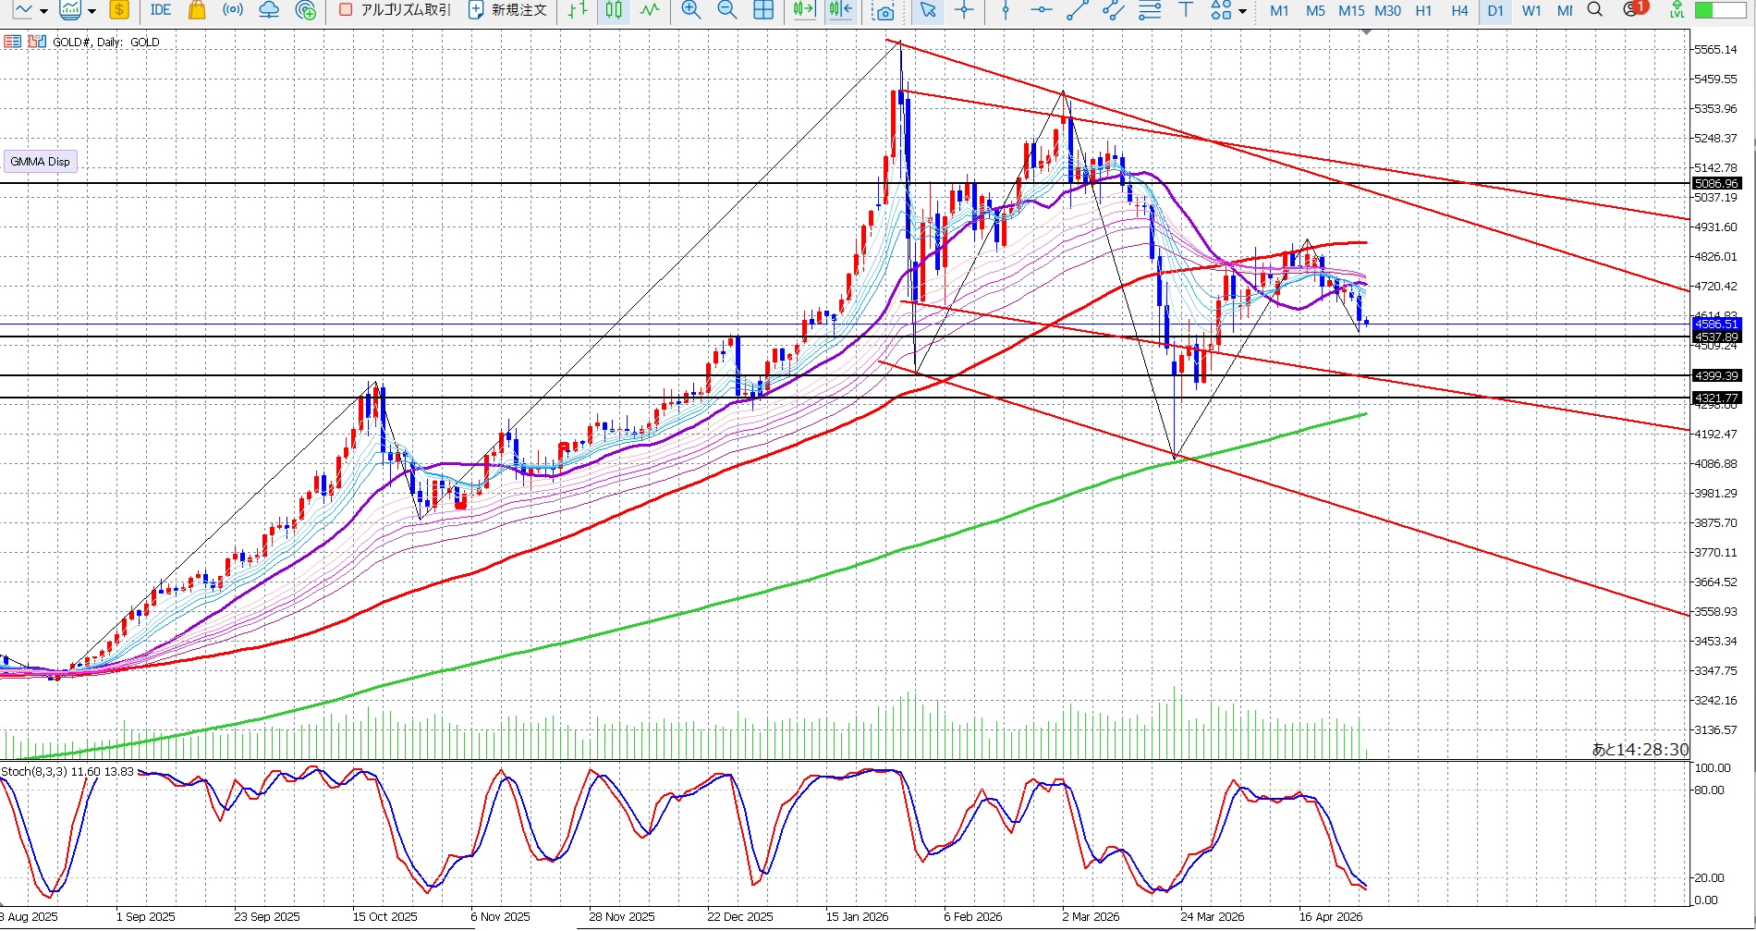
Task: Switch chart to line chart display
Action: [x=651, y=10]
